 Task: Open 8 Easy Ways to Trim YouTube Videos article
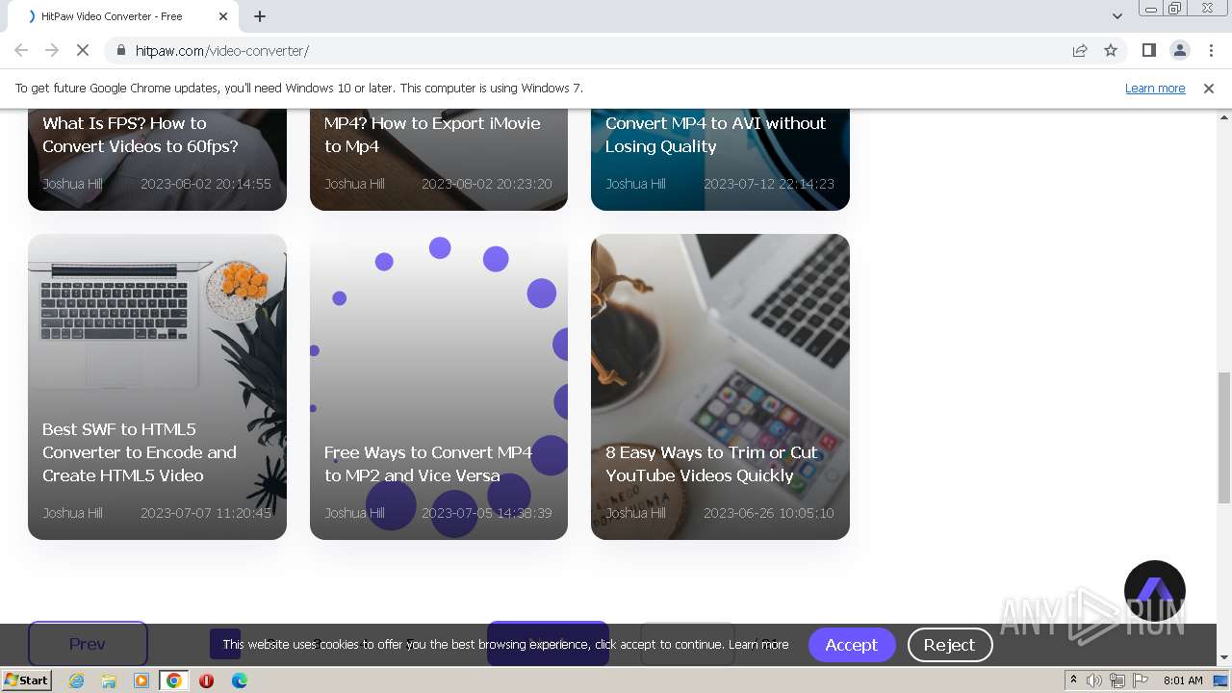pyautogui.click(x=720, y=387)
